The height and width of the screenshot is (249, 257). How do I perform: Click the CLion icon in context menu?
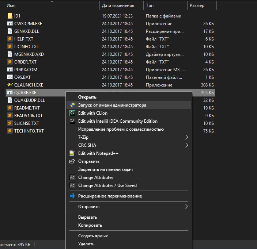72,113
